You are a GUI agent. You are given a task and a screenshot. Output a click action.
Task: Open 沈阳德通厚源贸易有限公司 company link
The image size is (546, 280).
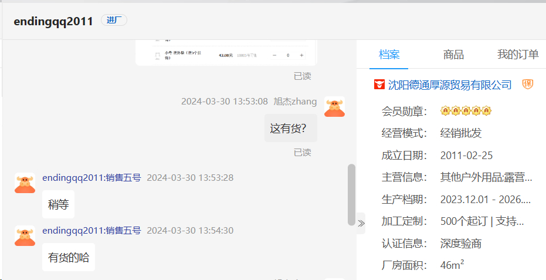click(x=449, y=85)
